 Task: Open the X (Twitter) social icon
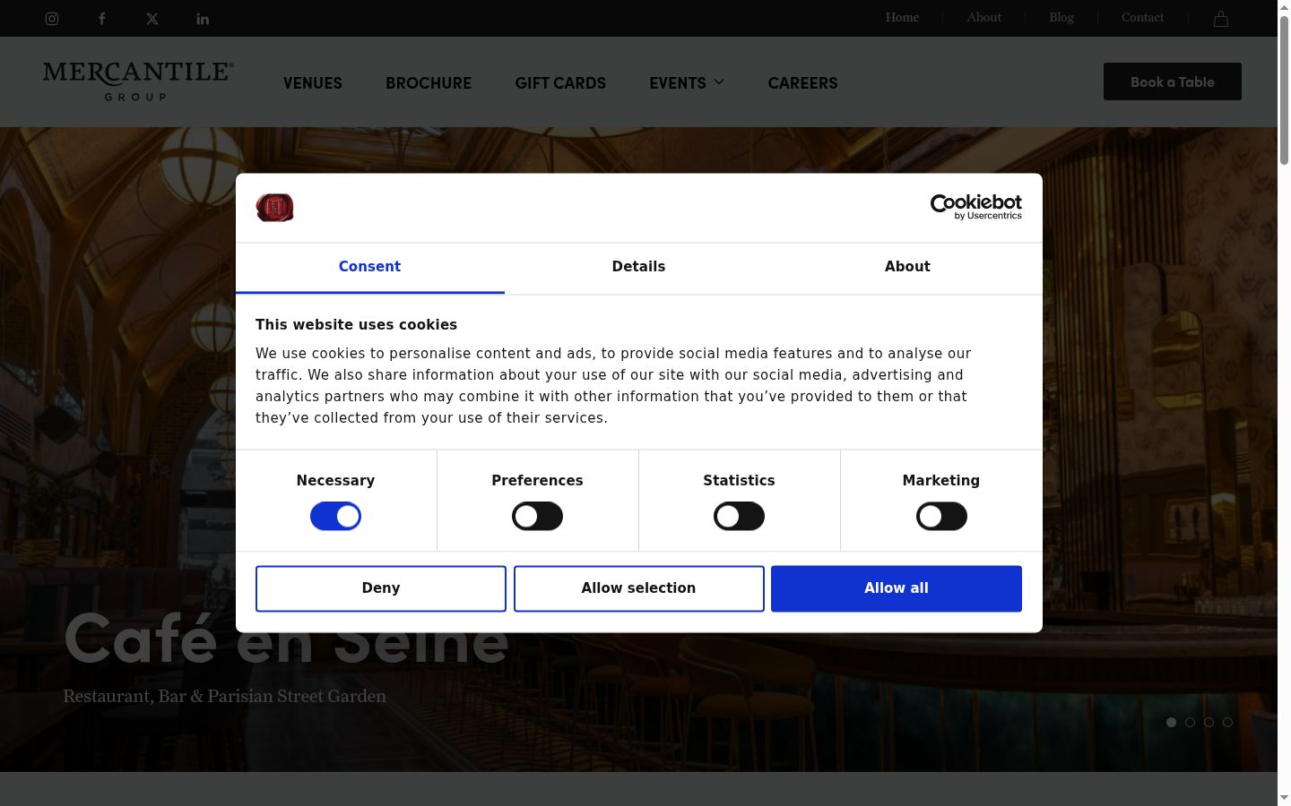point(152,19)
